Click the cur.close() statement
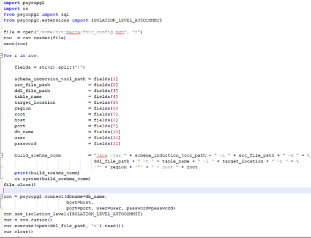Viewport: 311px width, 238px height. pyautogui.click(x=18, y=232)
